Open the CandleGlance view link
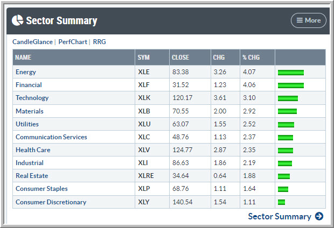This screenshot has height=228, width=334. point(32,41)
